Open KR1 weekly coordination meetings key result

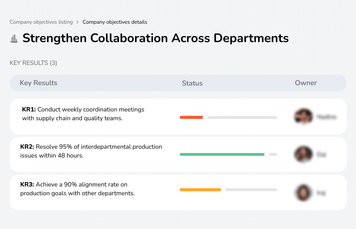click(x=84, y=113)
